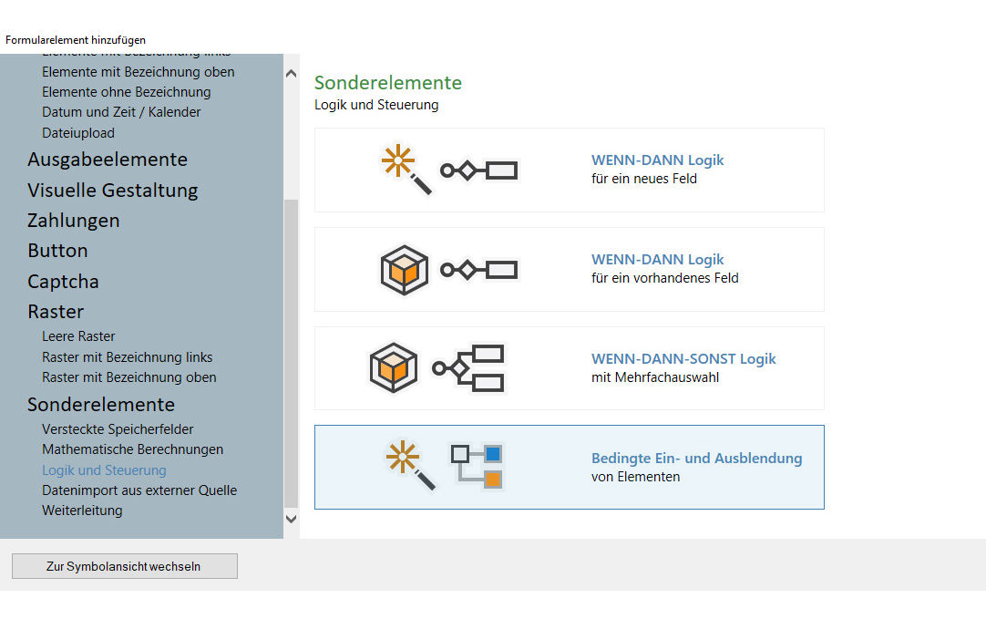Expand the Ausgabeelemente category
The image size is (986, 619).
108,160
